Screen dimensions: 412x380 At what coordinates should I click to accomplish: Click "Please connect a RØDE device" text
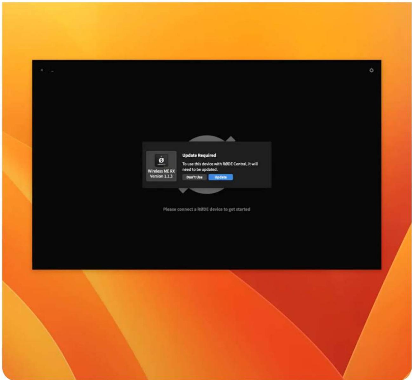click(x=206, y=209)
